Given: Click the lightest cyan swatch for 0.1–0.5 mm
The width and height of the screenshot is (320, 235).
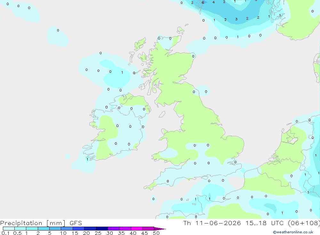Looking at the screenshot, I should pos(9,229).
